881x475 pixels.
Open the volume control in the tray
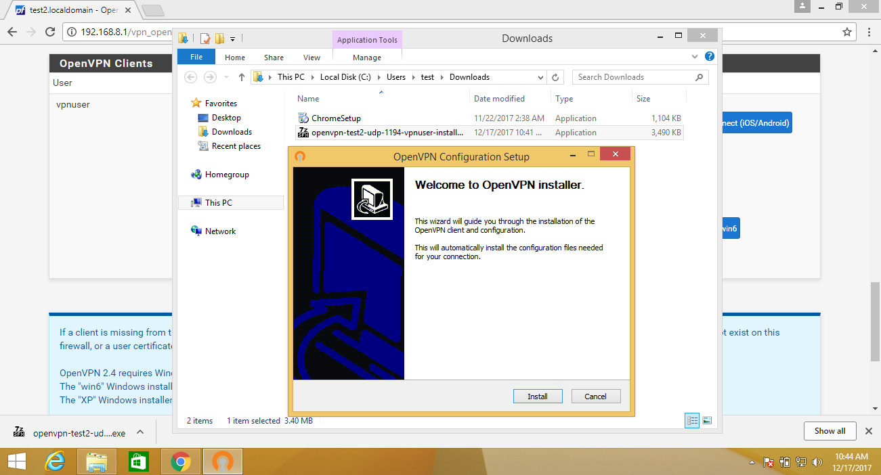[x=817, y=463]
